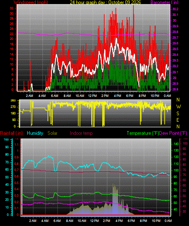Click the "28.8" barometer axis value

click(x=175, y=89)
